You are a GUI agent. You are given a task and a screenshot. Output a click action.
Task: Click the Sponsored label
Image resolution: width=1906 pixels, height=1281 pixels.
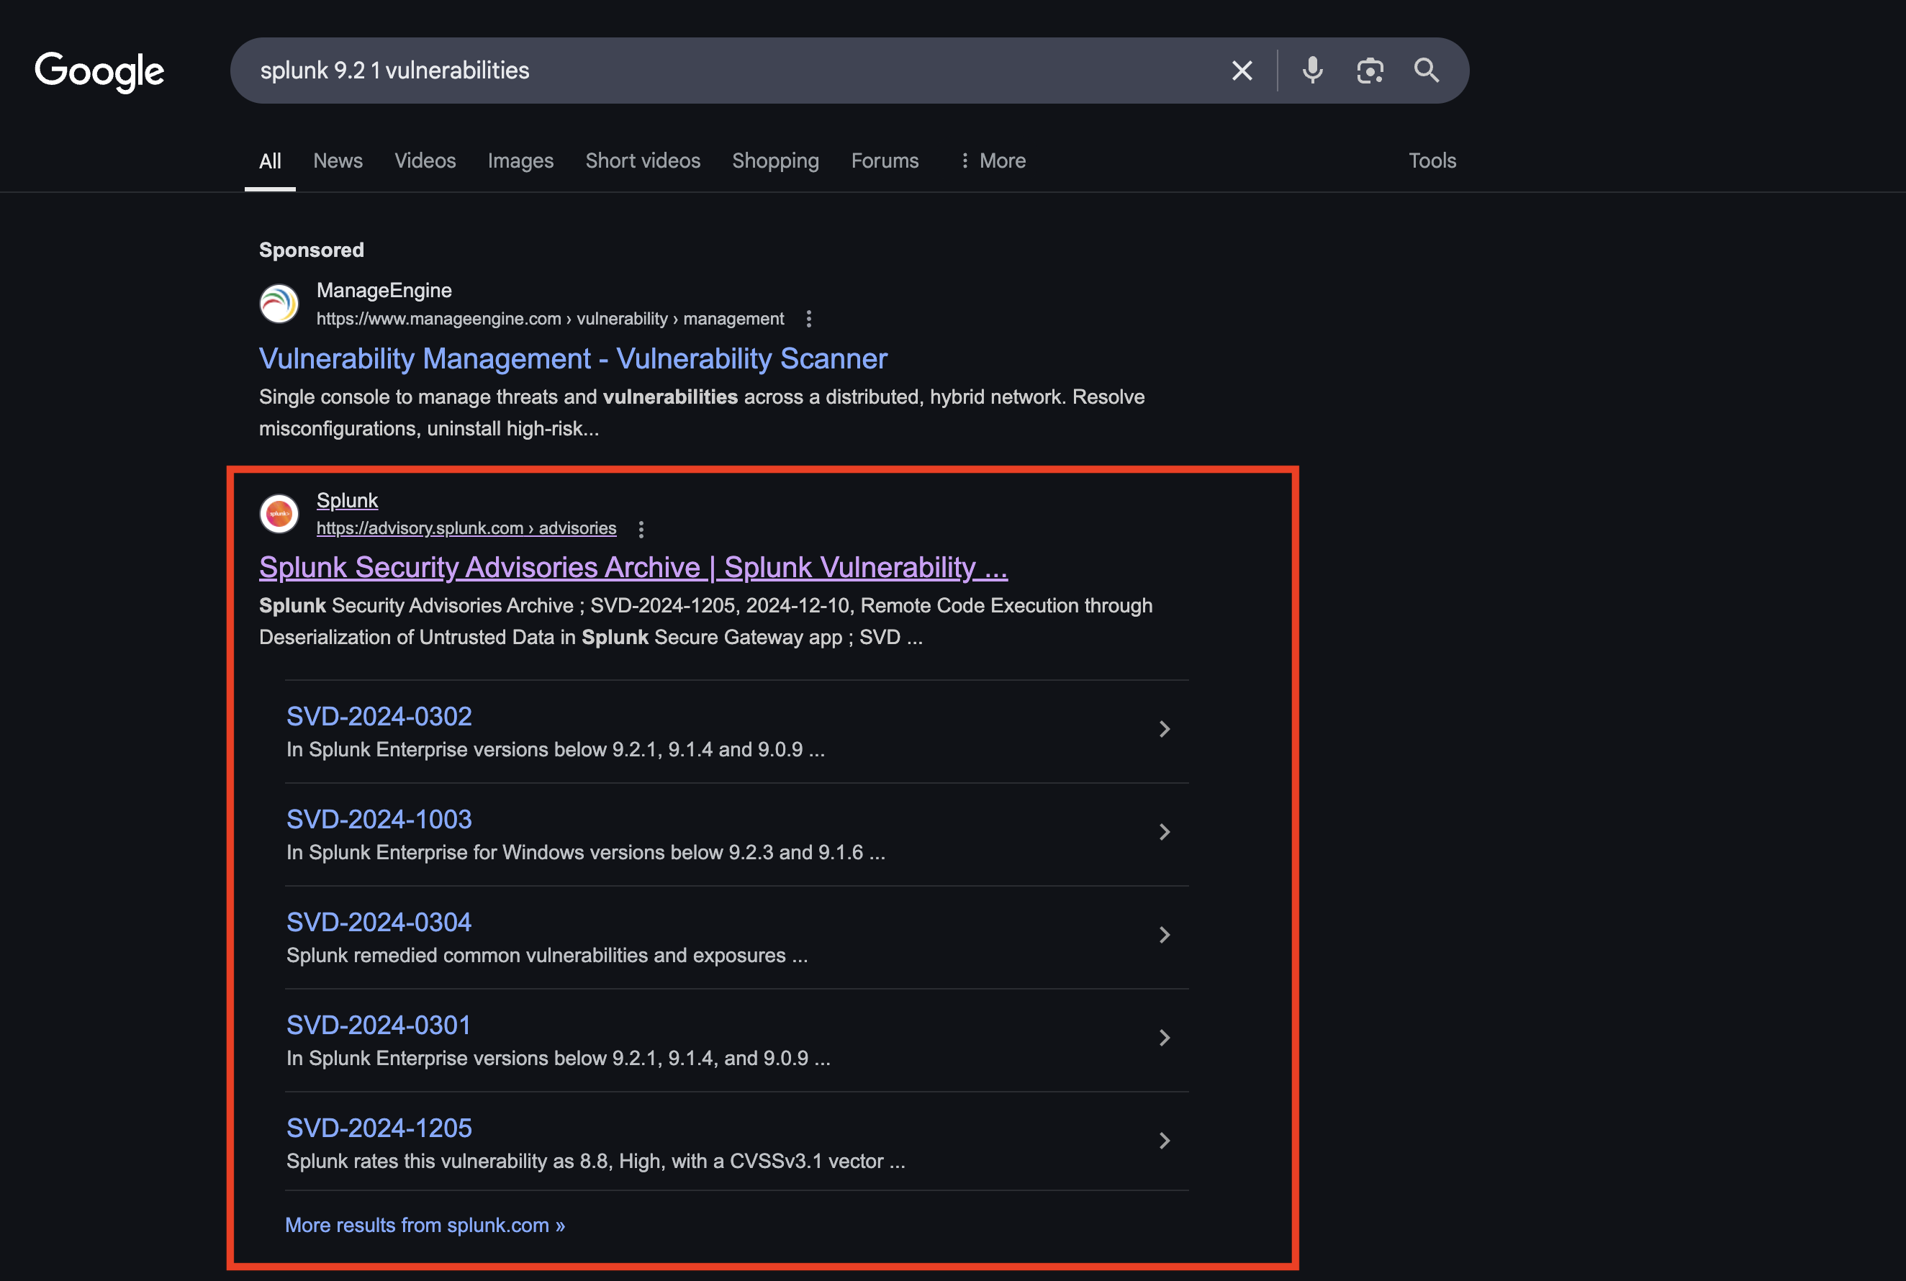click(311, 250)
